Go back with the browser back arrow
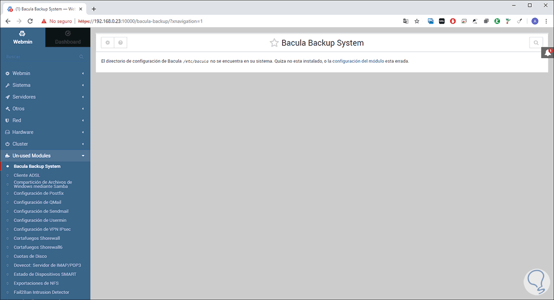Viewport: 554px width, 300px height. tap(8, 21)
